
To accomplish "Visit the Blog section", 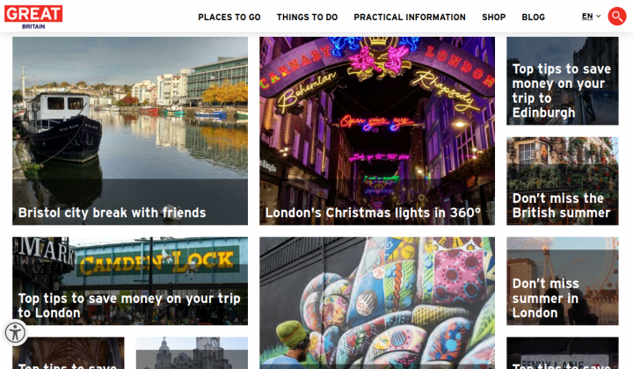I will tap(534, 18).
